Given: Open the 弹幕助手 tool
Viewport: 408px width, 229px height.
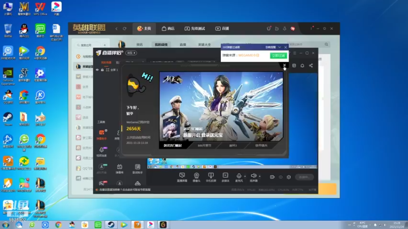Looking at the screenshot, I should pos(101,134).
